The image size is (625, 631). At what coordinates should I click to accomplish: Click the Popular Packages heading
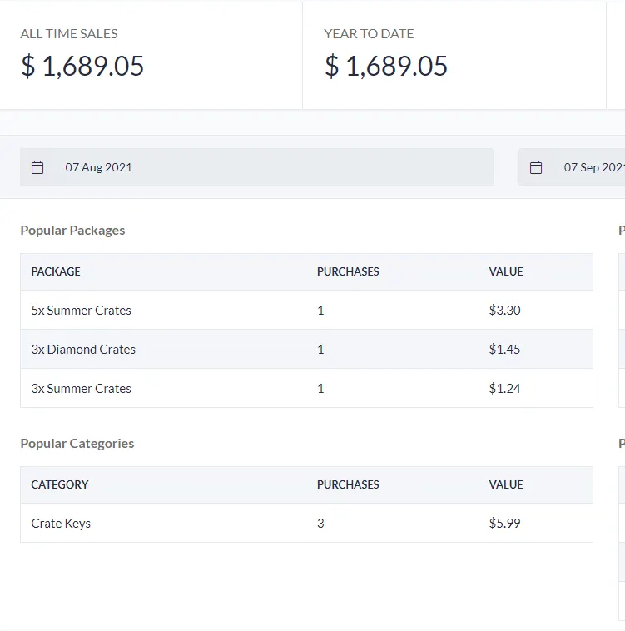pyautogui.click(x=72, y=231)
